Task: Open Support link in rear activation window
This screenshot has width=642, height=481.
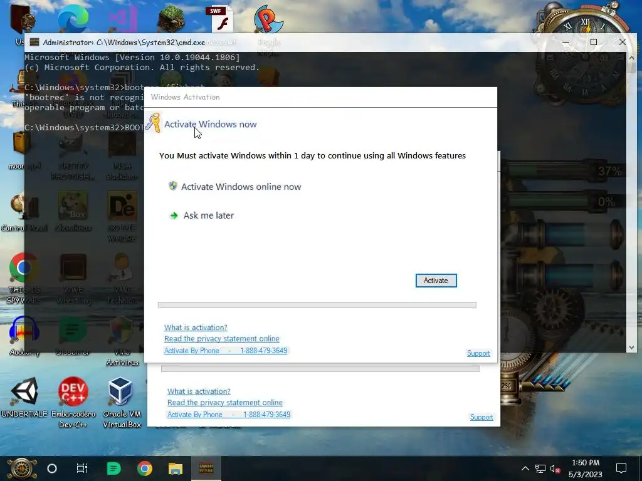Action: click(x=481, y=417)
